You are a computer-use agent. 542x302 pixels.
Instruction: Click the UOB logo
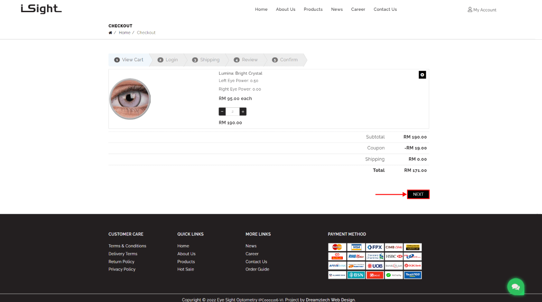point(375,266)
